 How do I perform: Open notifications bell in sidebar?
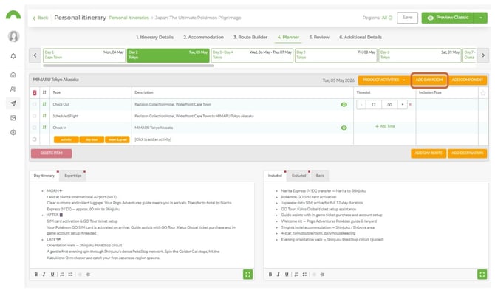click(13, 56)
